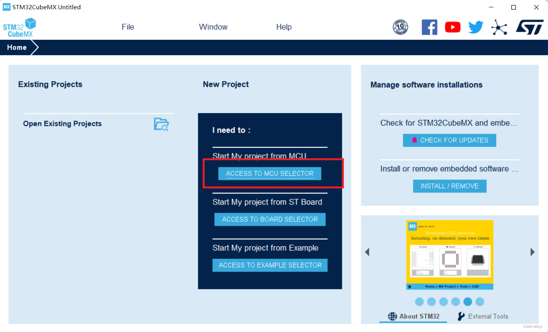Image resolution: width=548 pixels, height=332 pixels.
Task: Click the open-folder browse projects icon
Action: [x=161, y=124]
